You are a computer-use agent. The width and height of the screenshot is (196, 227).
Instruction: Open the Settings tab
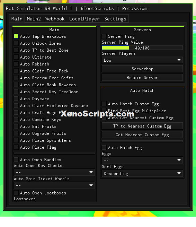(x=115, y=19)
